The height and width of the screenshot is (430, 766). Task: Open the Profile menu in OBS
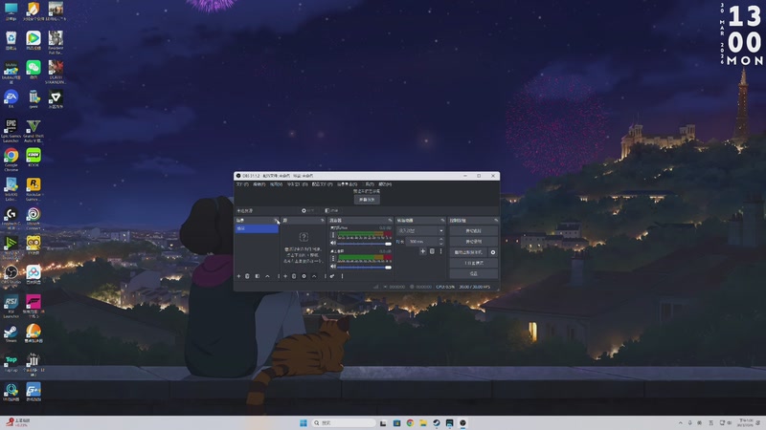coord(322,184)
